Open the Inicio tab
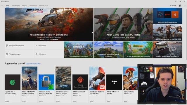 pyautogui.click(x=8, y=6)
